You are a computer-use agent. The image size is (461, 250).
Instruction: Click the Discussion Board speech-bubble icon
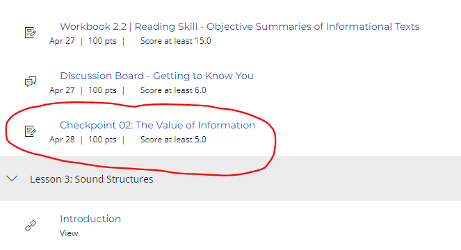tap(31, 82)
